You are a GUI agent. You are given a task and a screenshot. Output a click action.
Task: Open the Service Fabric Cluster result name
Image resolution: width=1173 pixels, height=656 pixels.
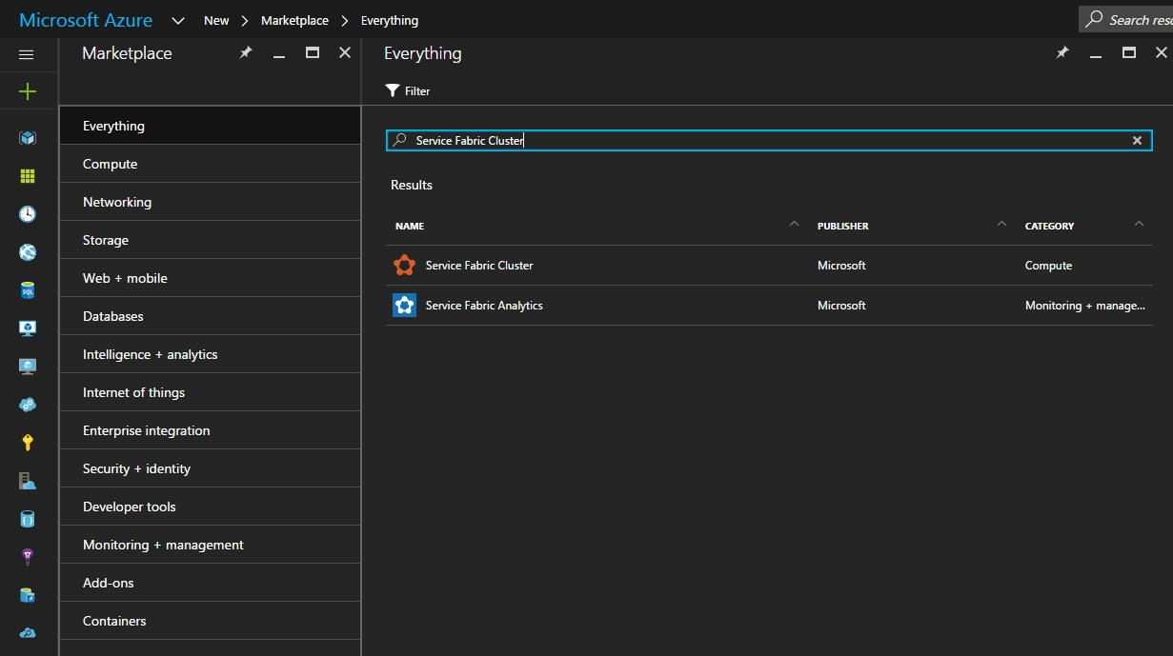479,266
